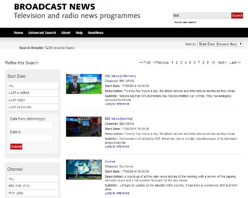The image size is (248, 198).
Task: Jump to the First results page
Action: [145, 62]
